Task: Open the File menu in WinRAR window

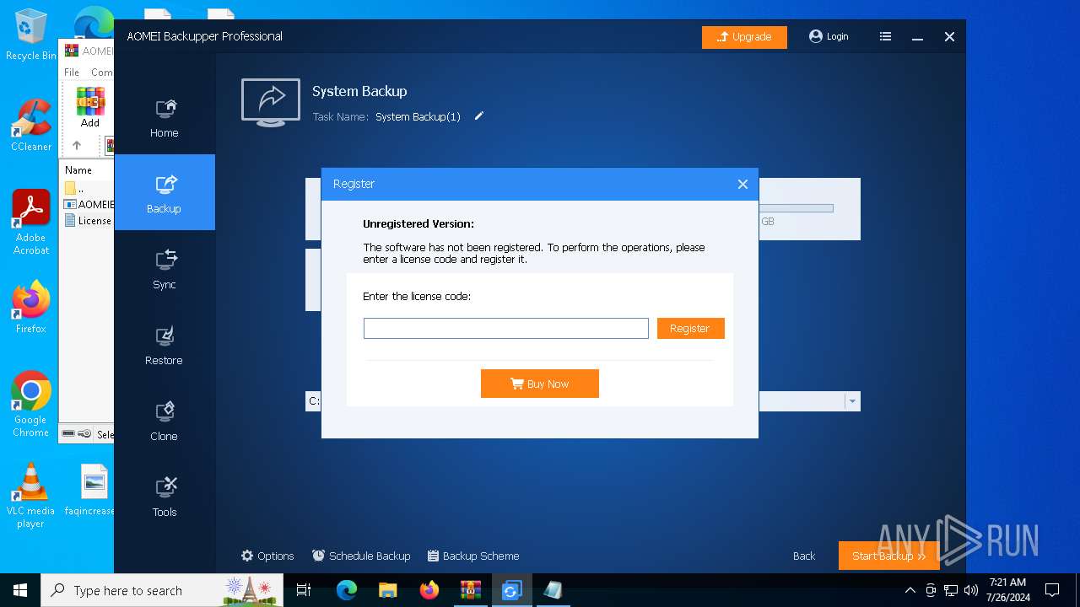Action: tap(72, 73)
